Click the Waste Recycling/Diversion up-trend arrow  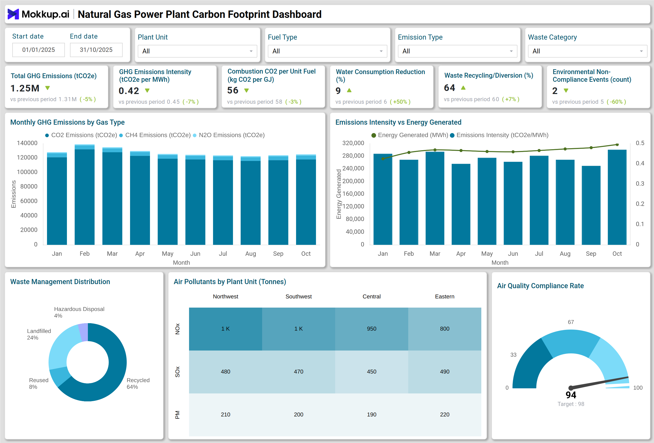tap(463, 88)
